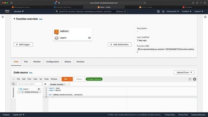The image size is (208, 117).
Task: Open the View menu in editor
Action: click(35, 79)
